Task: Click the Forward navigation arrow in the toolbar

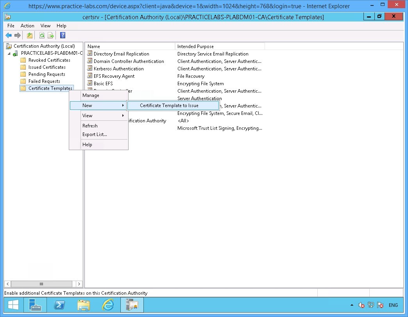Action: (x=17, y=35)
